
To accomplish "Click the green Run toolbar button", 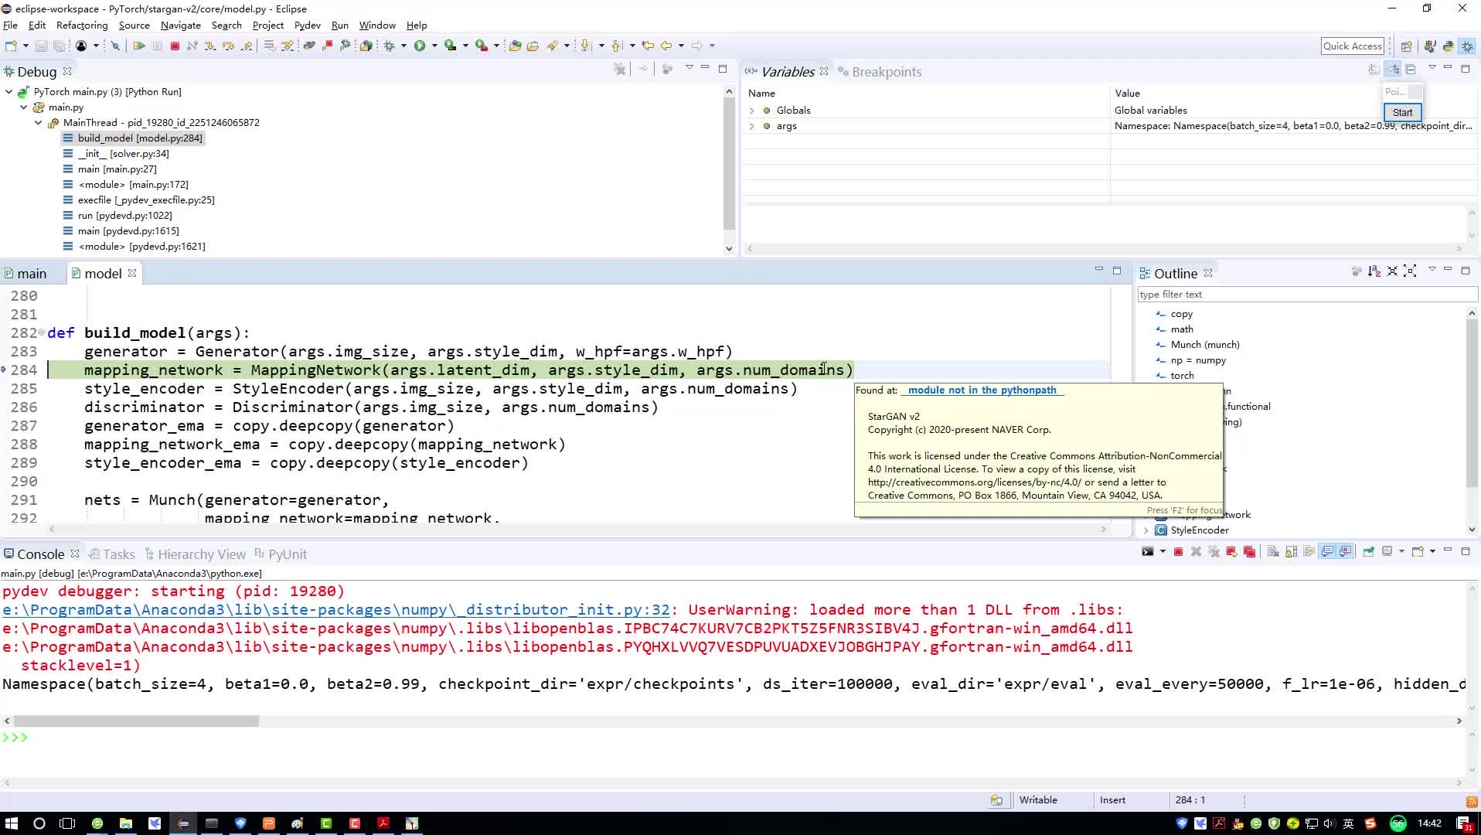I will click(x=420, y=46).
